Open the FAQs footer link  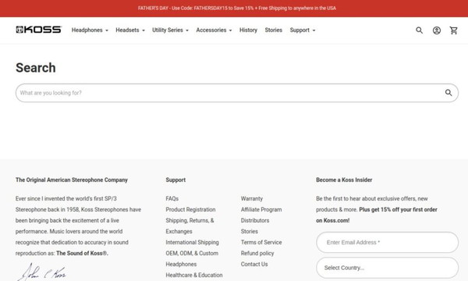coord(172,198)
